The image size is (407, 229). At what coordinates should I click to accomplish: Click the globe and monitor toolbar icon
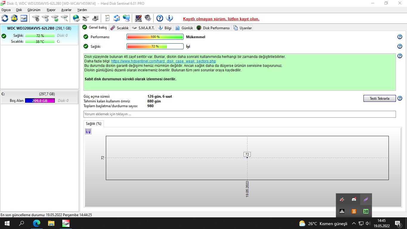[126, 18]
